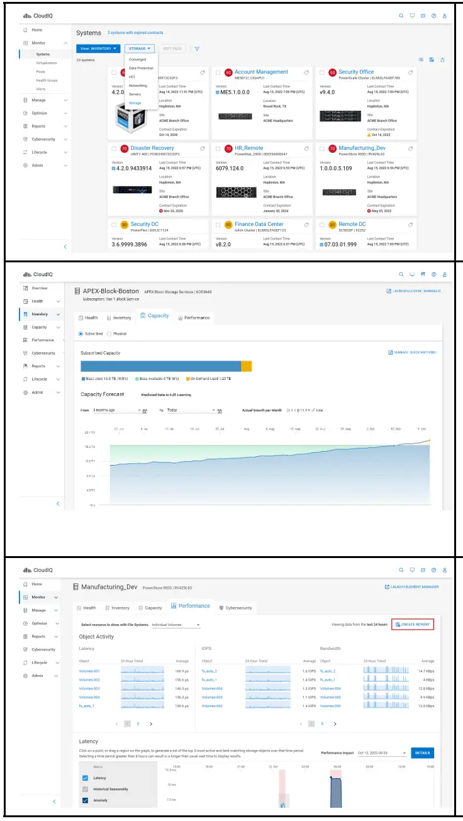Click the Home icon in the Systems page sidebar
The image size is (463, 821).
pos(25,30)
